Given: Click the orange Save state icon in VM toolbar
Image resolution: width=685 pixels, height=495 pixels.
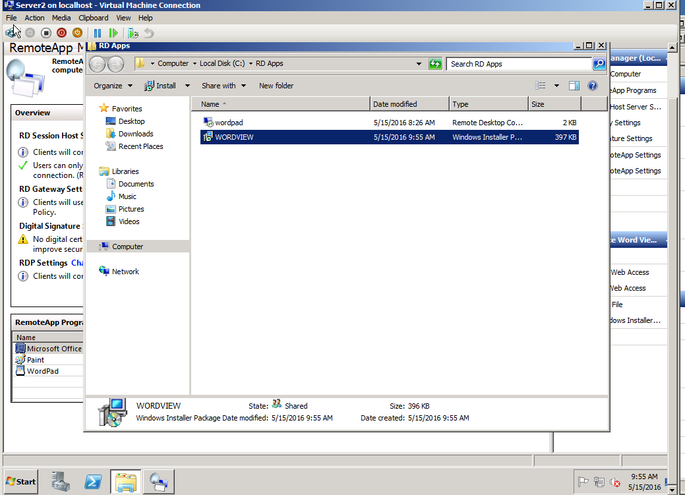Looking at the screenshot, I should [77, 33].
